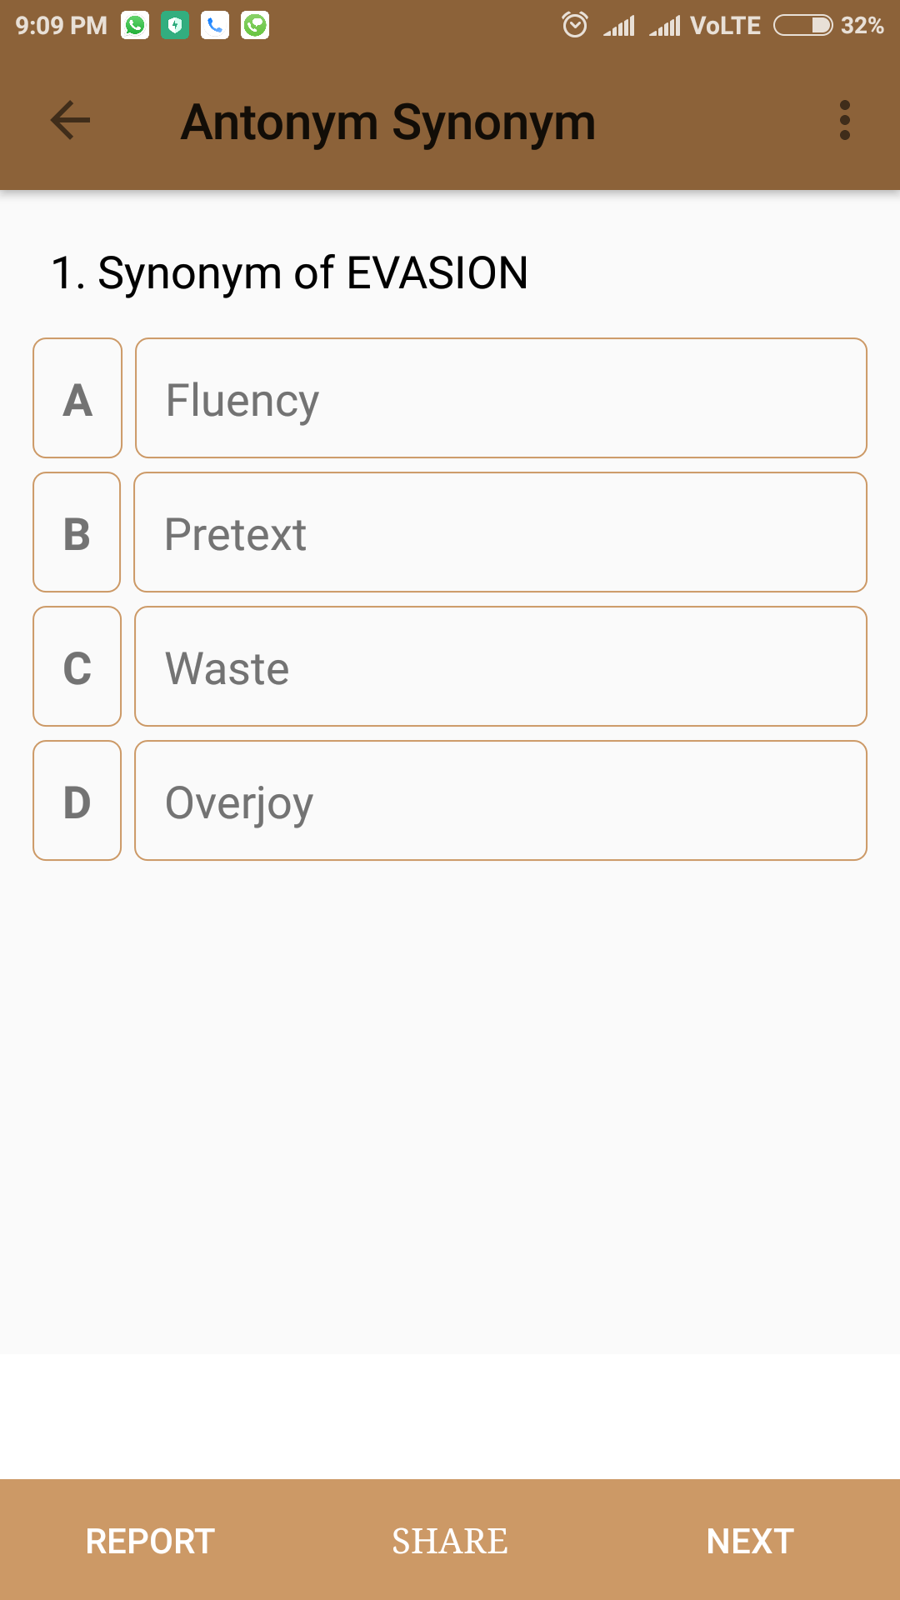Image resolution: width=900 pixels, height=1600 pixels.
Task: Select option letter C box
Action: pos(77,667)
